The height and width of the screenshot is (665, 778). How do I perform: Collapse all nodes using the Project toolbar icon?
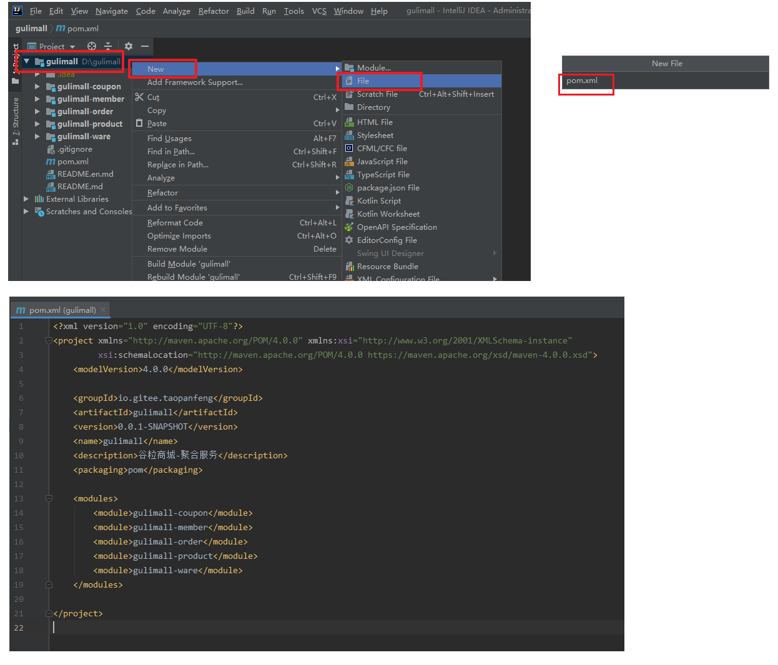coord(108,46)
